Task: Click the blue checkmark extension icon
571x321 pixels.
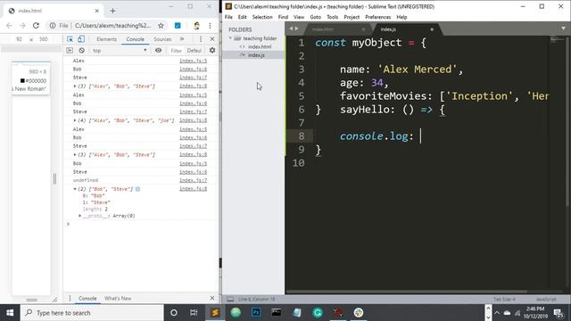Action: [178, 26]
